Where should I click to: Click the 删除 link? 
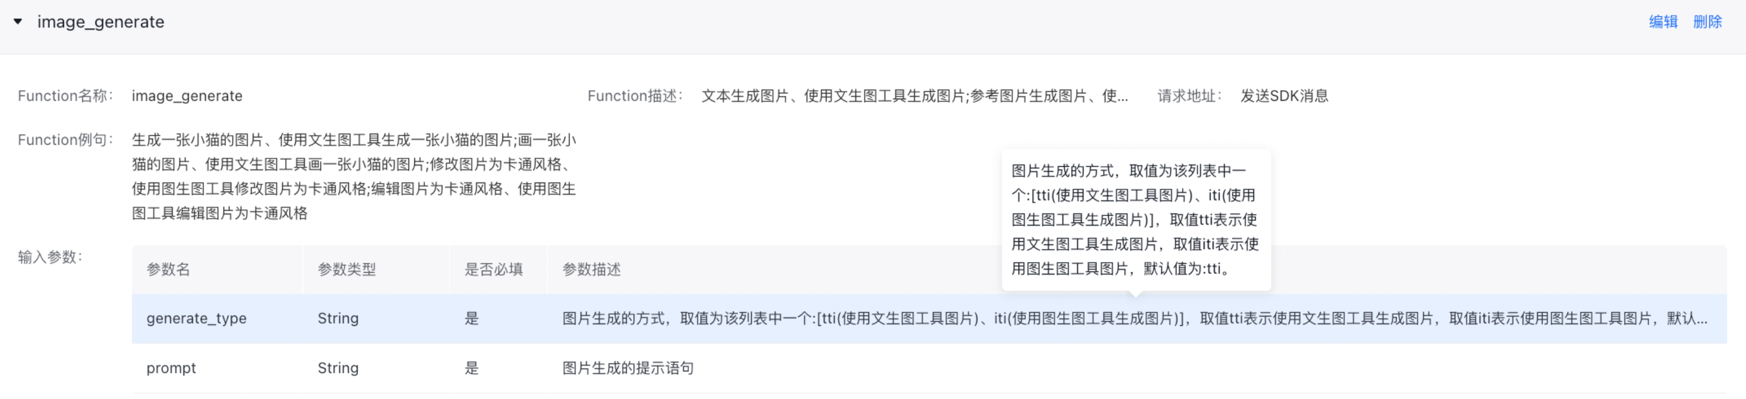(x=1706, y=21)
